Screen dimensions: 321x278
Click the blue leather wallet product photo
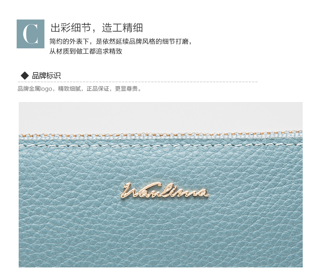click(160, 185)
